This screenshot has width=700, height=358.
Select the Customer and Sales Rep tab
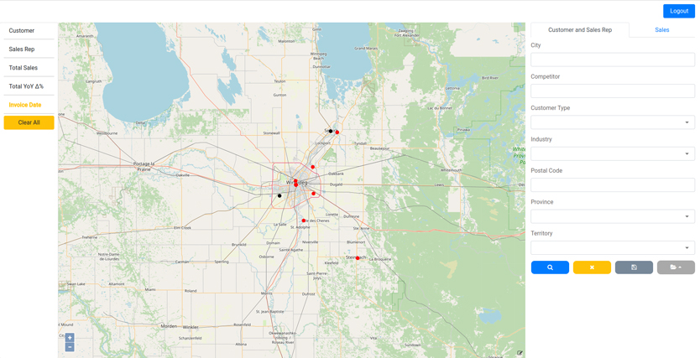580,30
